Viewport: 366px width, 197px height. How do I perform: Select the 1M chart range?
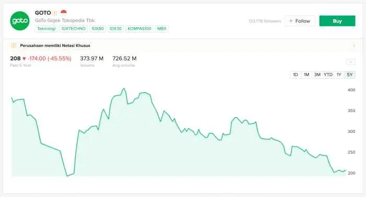306,75
